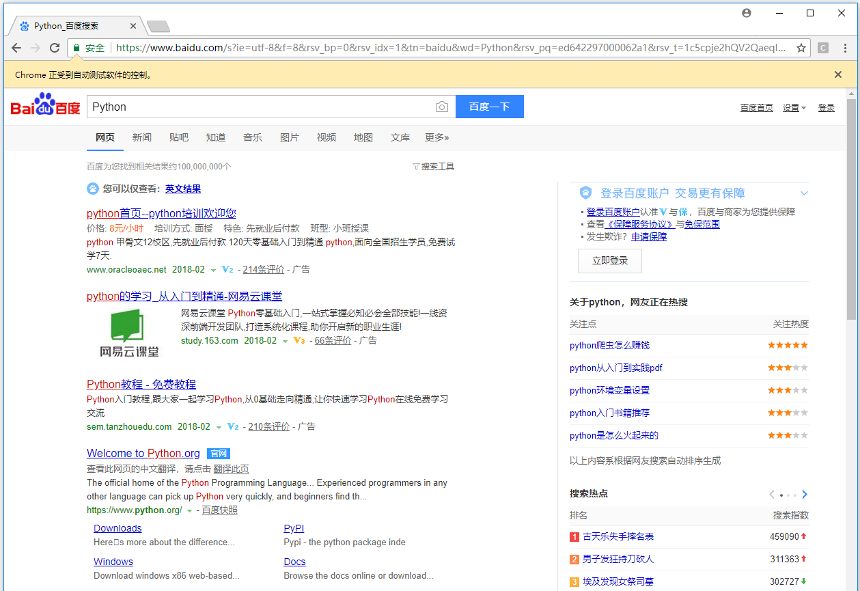Click 英文结果 link
Screen dimensions: 860x591
click(x=183, y=189)
